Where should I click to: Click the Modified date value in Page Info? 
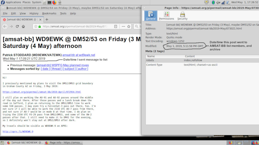point(185,46)
